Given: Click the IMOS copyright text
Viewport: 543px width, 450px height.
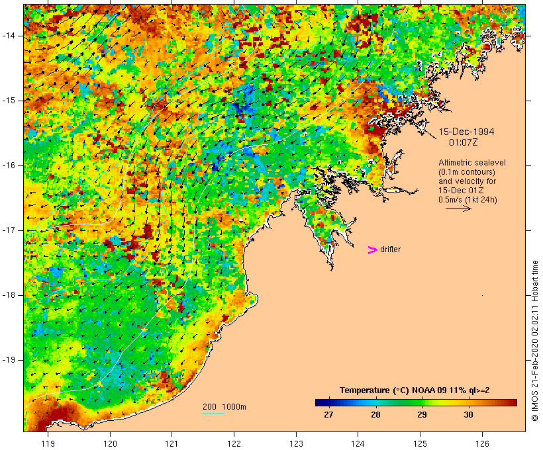Looking at the screenshot, I should point(534,341).
